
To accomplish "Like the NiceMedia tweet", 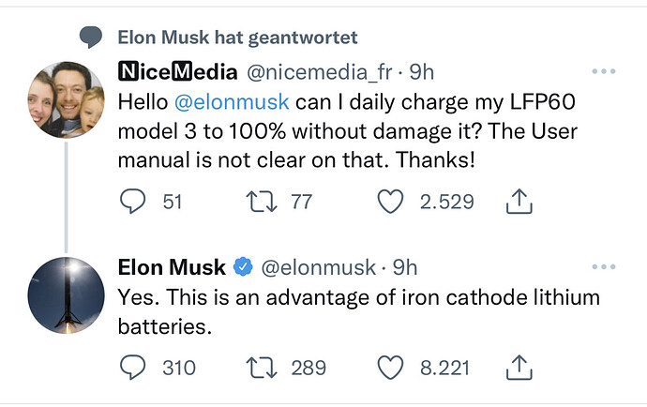I will click(390, 201).
